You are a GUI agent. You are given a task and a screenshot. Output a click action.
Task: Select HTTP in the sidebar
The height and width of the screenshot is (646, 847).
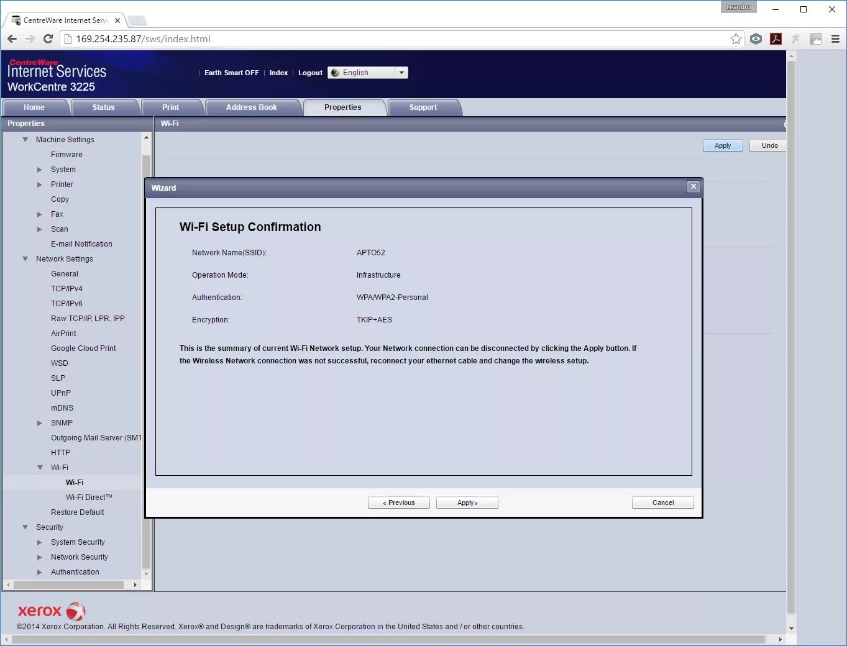tap(60, 453)
